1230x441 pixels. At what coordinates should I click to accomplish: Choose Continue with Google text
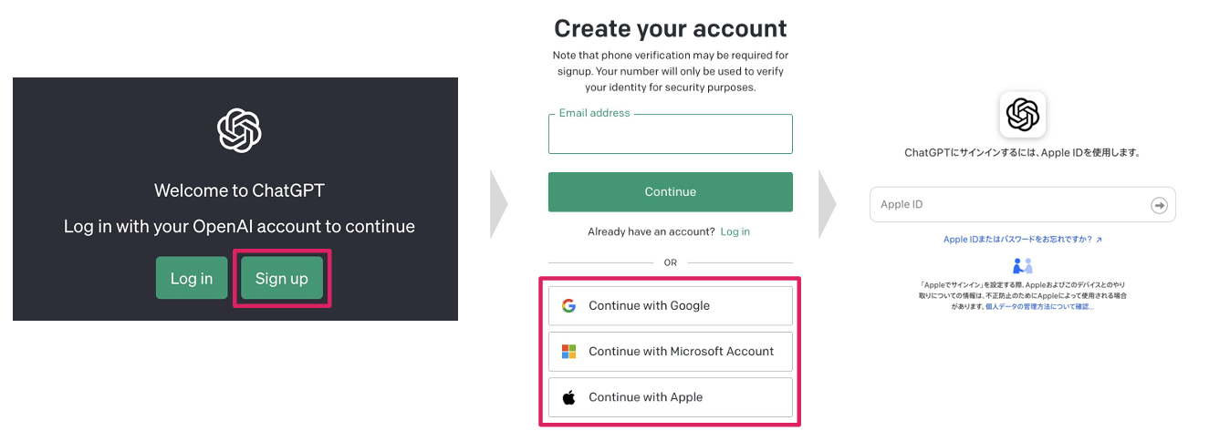(x=649, y=306)
